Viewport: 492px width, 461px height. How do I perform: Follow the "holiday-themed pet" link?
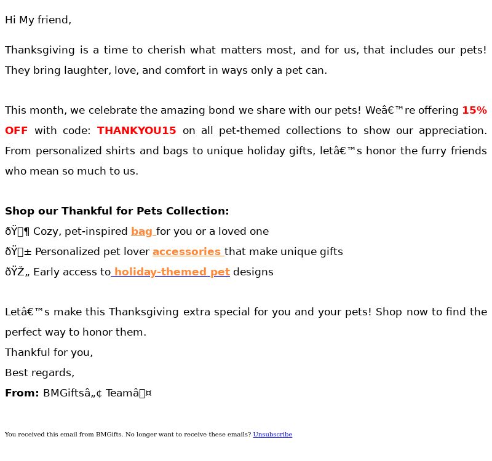pos(172,272)
